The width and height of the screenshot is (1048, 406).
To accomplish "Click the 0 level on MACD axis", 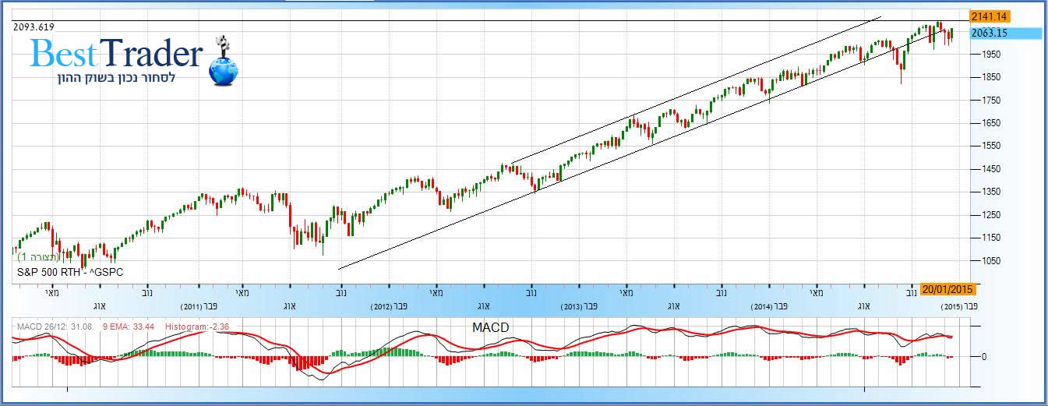I will click(x=985, y=357).
